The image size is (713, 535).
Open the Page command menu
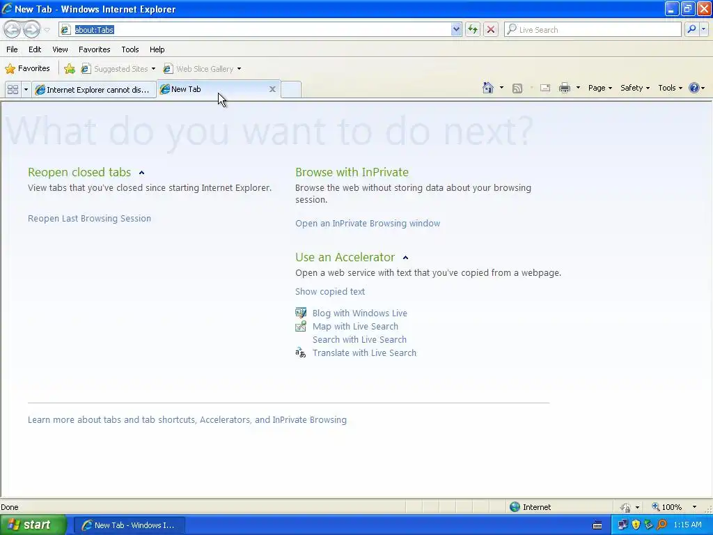click(x=600, y=88)
